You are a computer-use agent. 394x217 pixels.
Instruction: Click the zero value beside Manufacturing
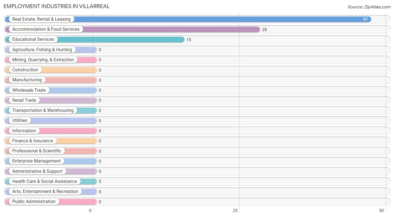point(100,80)
